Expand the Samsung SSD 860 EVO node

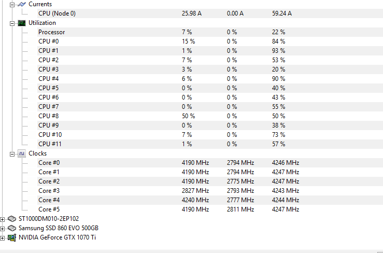[2, 229]
